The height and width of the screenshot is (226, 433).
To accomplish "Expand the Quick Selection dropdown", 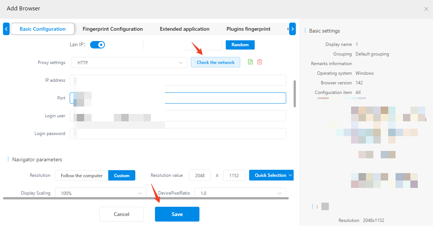I will point(271,175).
